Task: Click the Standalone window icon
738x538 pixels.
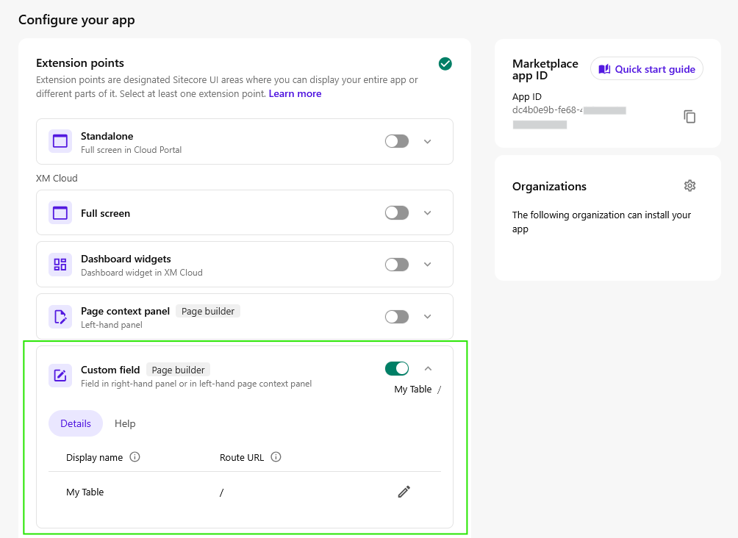Action: (x=60, y=142)
